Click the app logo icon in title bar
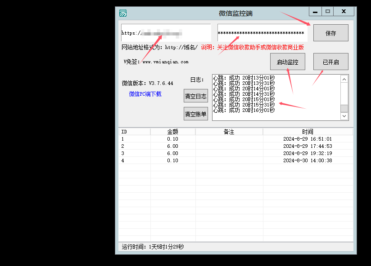 click(x=123, y=13)
